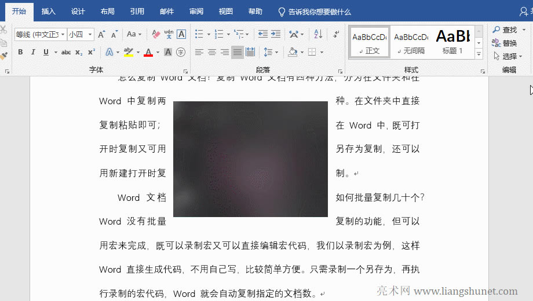
Task: Expand the Styles gallery more arrow
Action: [479, 54]
